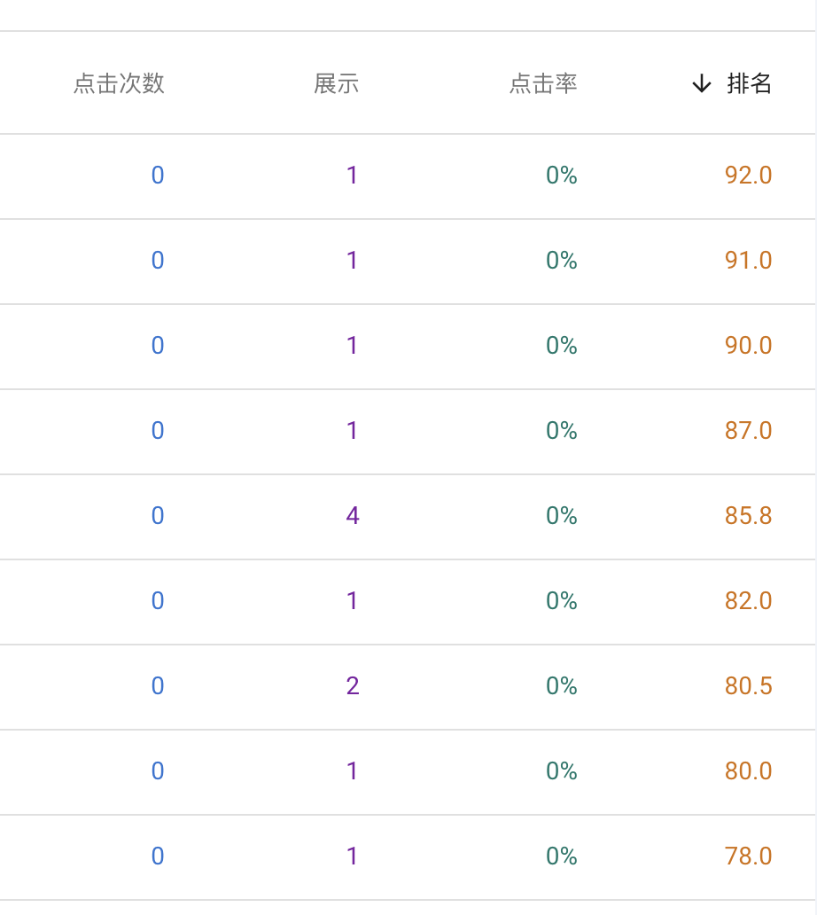Click the clicks value 0 in the 87.0 row

pyautogui.click(x=158, y=431)
